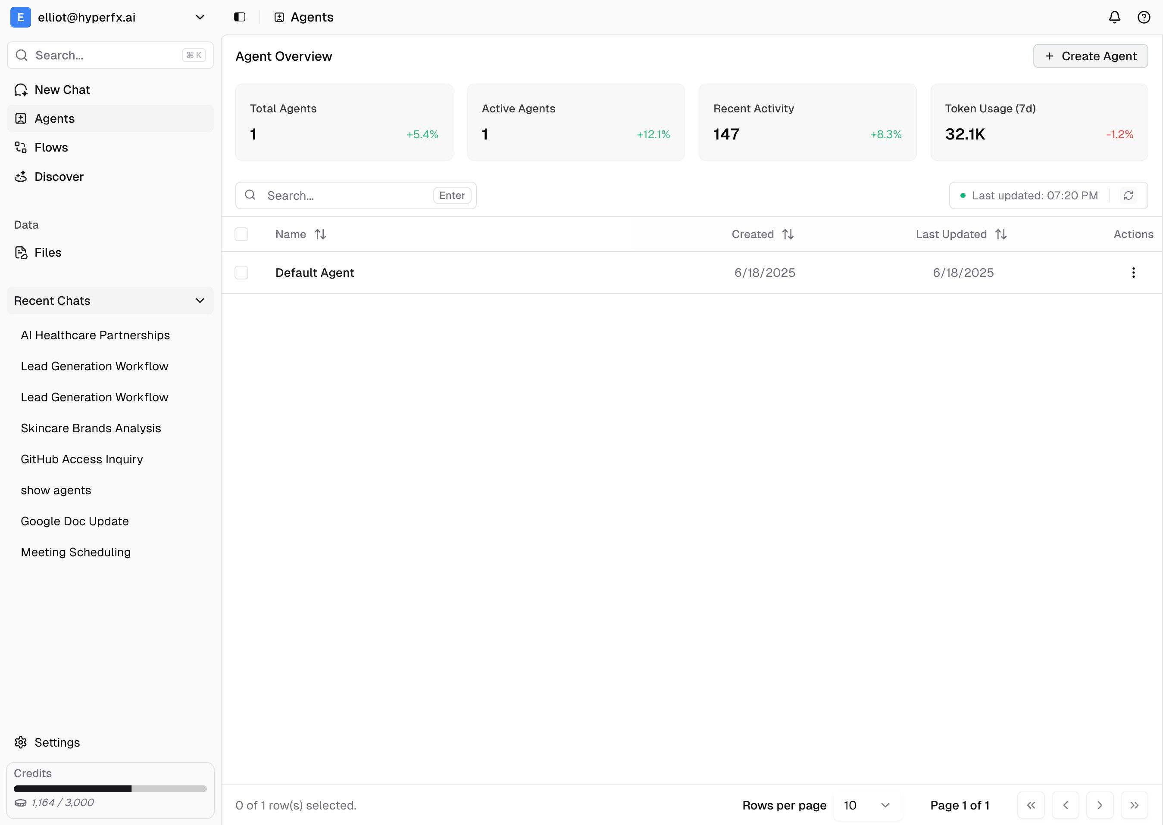Open Flows in the sidebar
The width and height of the screenshot is (1163, 825).
tap(51, 147)
